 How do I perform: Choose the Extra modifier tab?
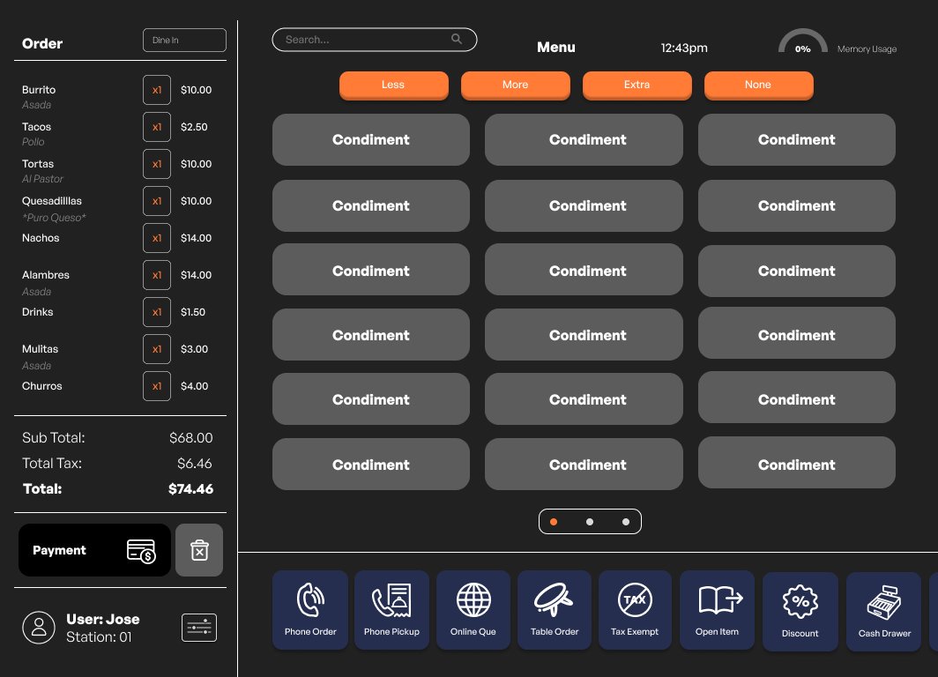(x=636, y=86)
